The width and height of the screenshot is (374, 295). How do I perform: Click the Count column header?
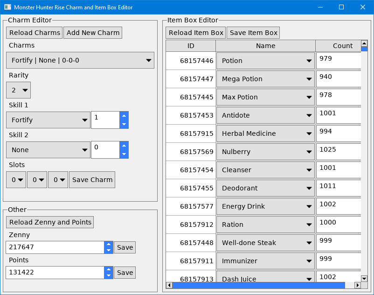pyautogui.click(x=338, y=46)
